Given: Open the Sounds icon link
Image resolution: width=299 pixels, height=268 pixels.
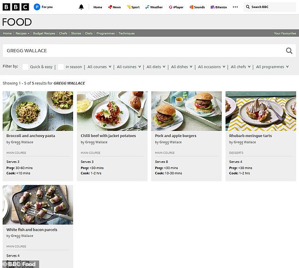Looking at the screenshot, I should [191, 7].
